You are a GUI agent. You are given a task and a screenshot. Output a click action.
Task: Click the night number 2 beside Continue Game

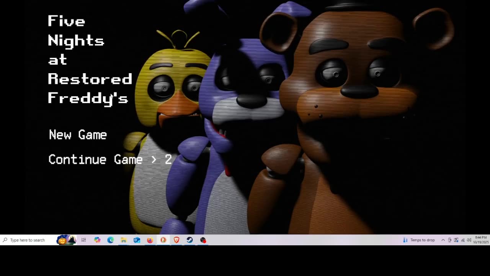click(x=168, y=159)
